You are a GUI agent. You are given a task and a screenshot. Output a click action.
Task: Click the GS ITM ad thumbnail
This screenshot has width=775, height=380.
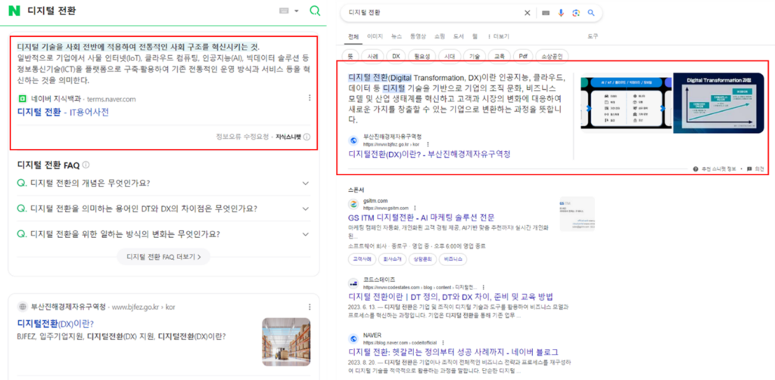[x=577, y=214]
